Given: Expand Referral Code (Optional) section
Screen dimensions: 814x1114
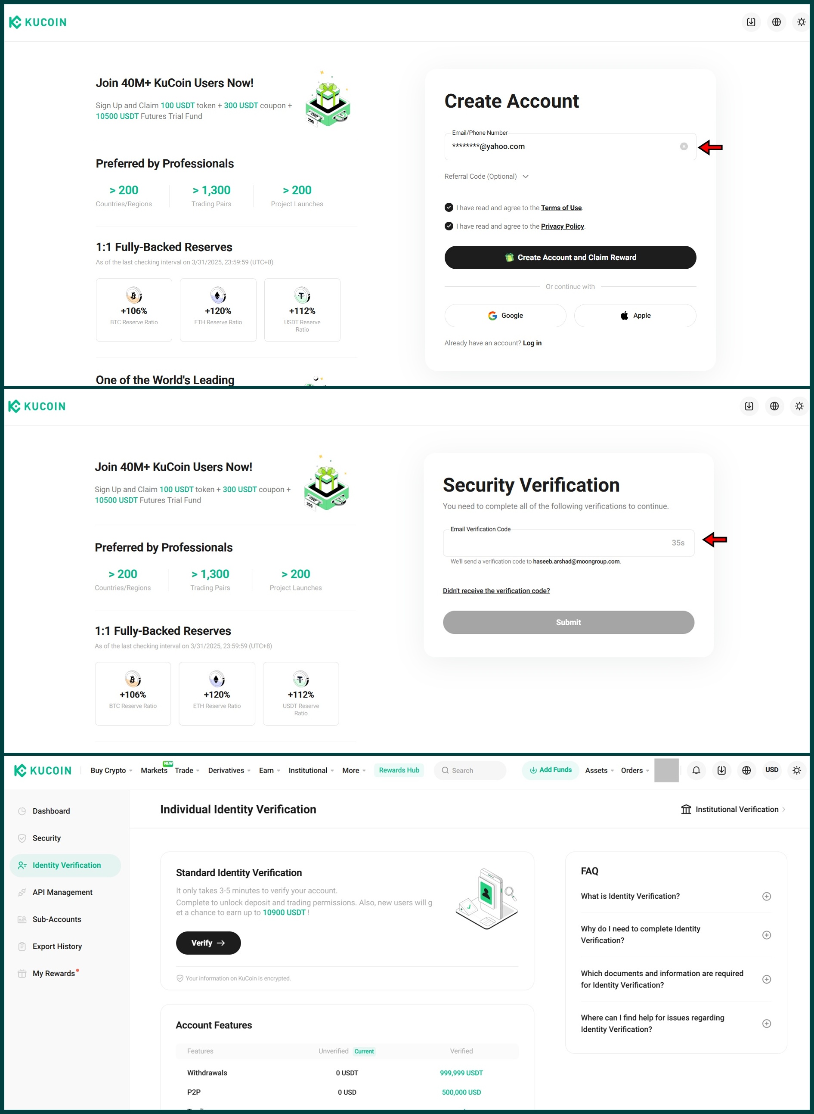Looking at the screenshot, I should click(x=486, y=177).
